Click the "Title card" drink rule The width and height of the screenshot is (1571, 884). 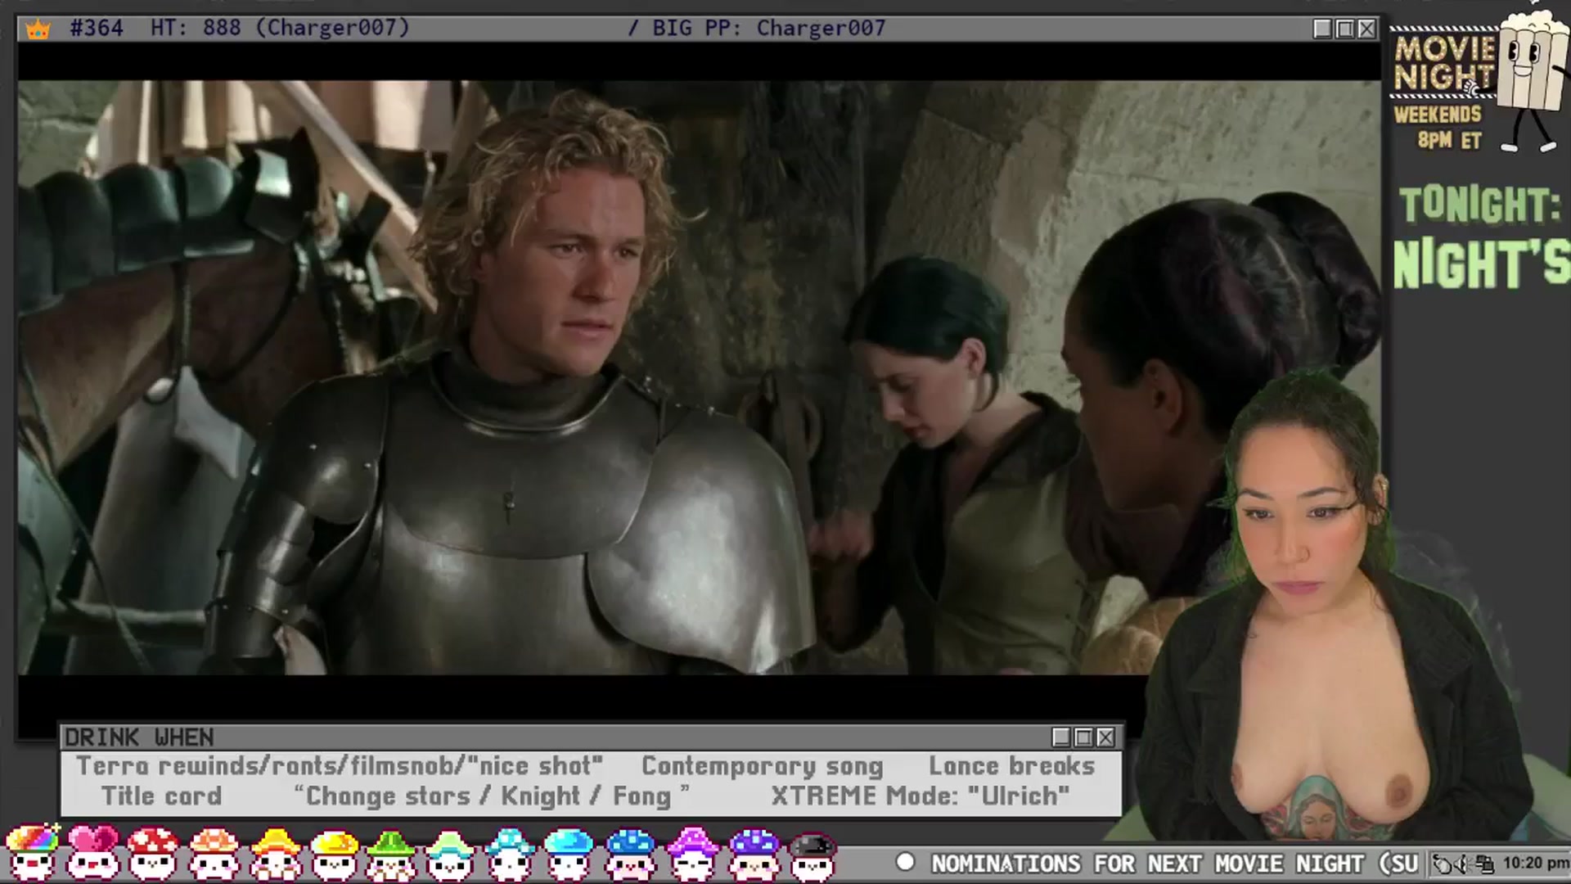[x=161, y=796]
